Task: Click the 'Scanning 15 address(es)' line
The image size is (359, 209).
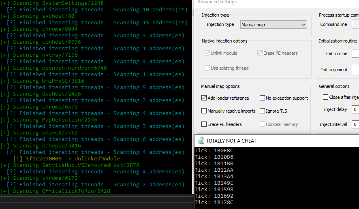Action: pos(97,23)
